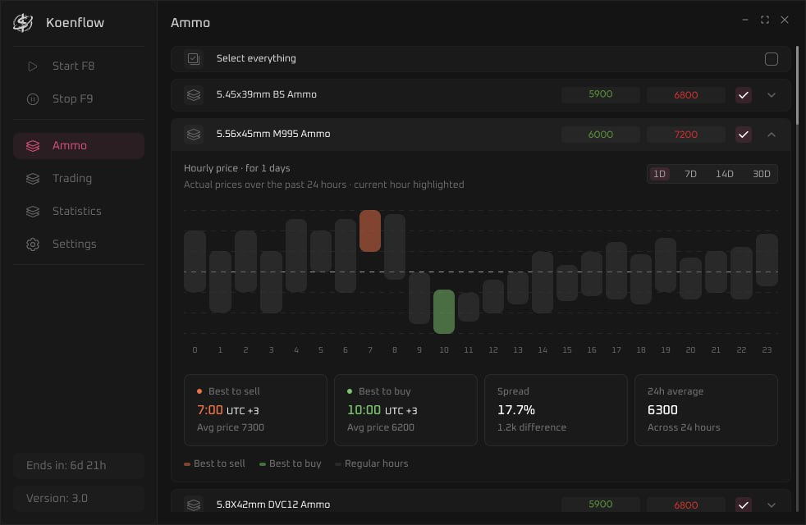Switch chart range to 7D
Viewport: 806px width, 525px height.
690,174
